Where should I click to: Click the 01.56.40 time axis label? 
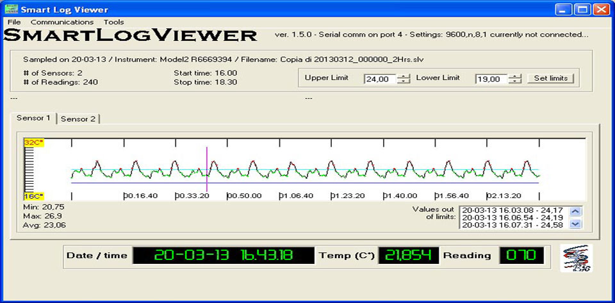point(452,196)
